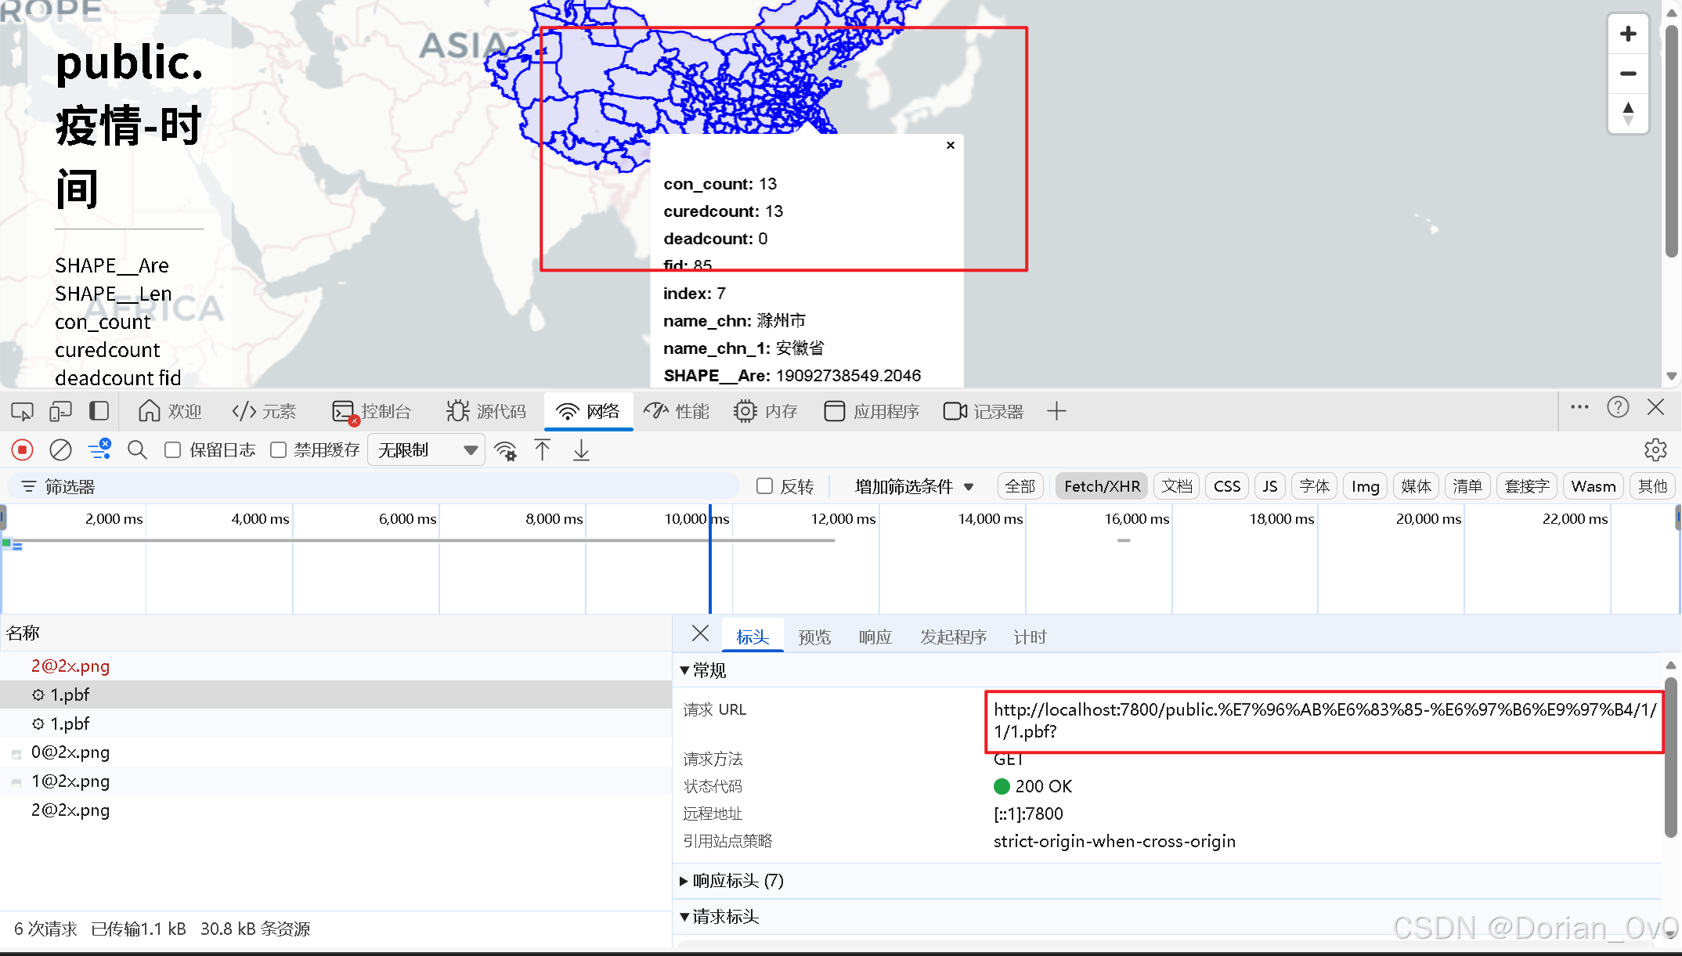
Task: Click the map zoom in plus button
Action: coord(1628,34)
